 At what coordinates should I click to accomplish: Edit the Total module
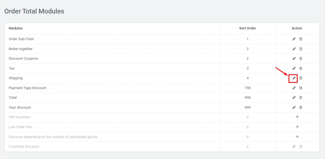click(x=294, y=98)
